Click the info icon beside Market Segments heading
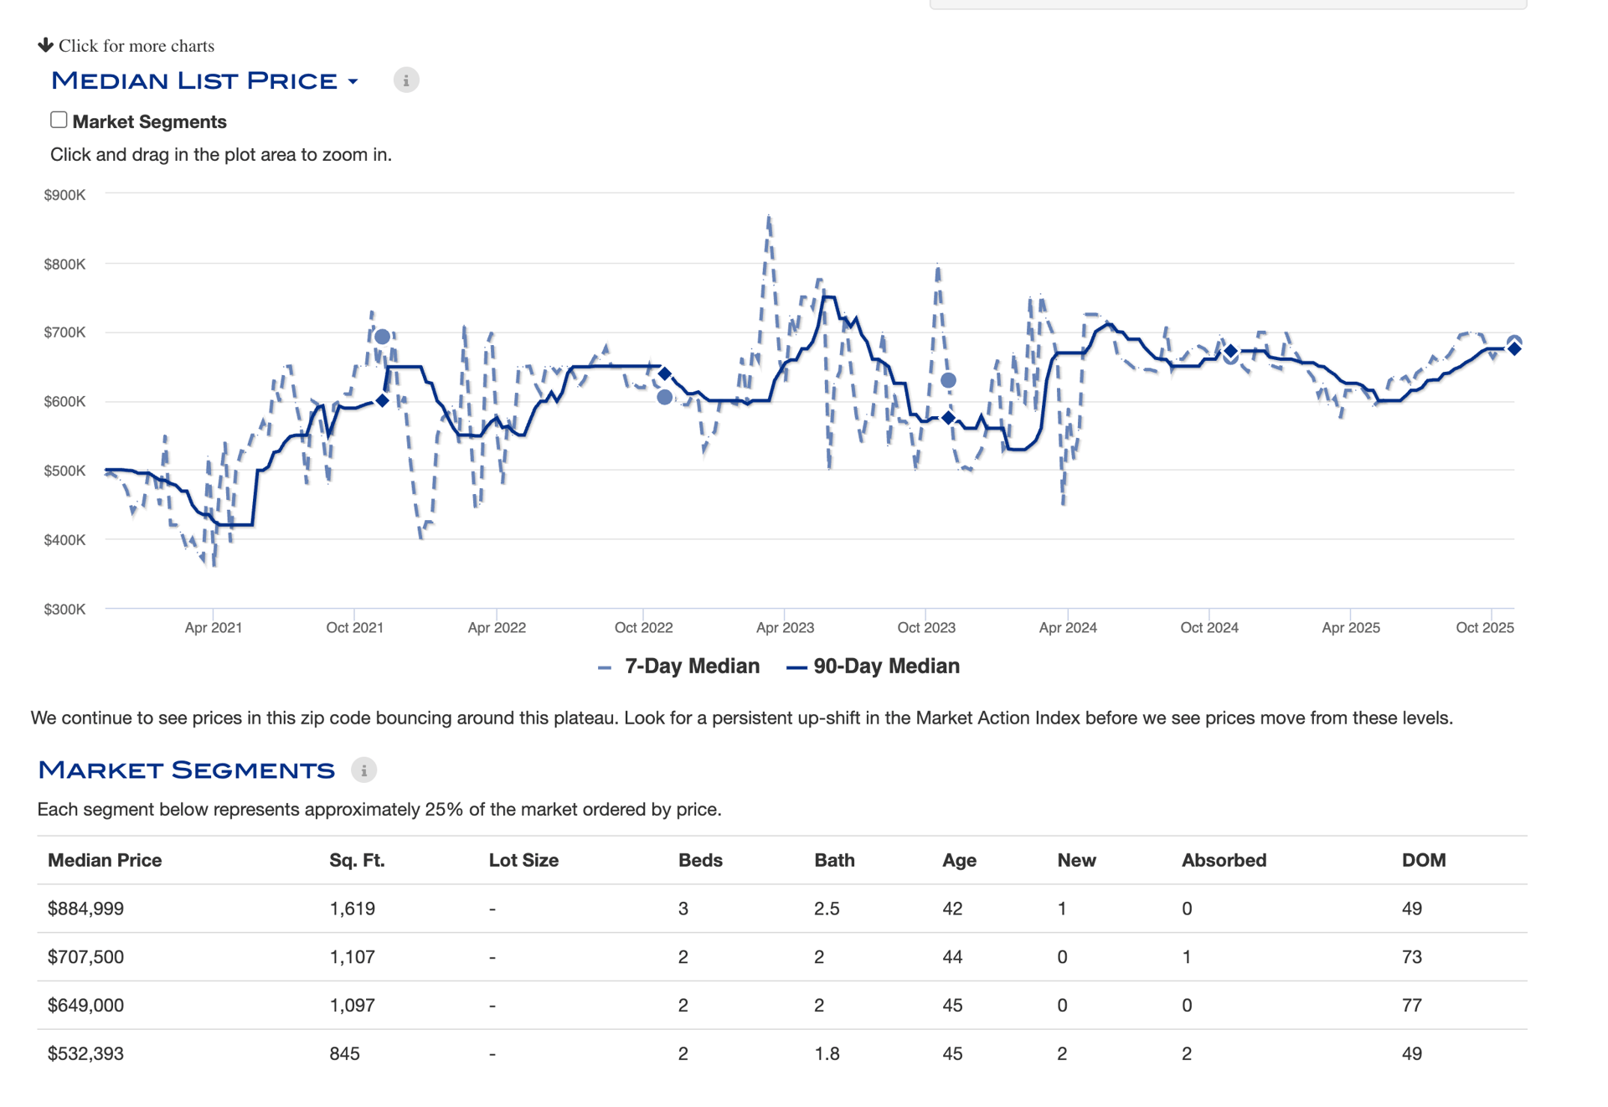The width and height of the screenshot is (1608, 1107). tap(363, 770)
